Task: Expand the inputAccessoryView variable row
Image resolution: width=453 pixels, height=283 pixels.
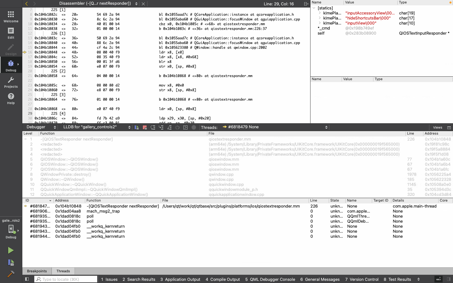Action: coord(320,13)
